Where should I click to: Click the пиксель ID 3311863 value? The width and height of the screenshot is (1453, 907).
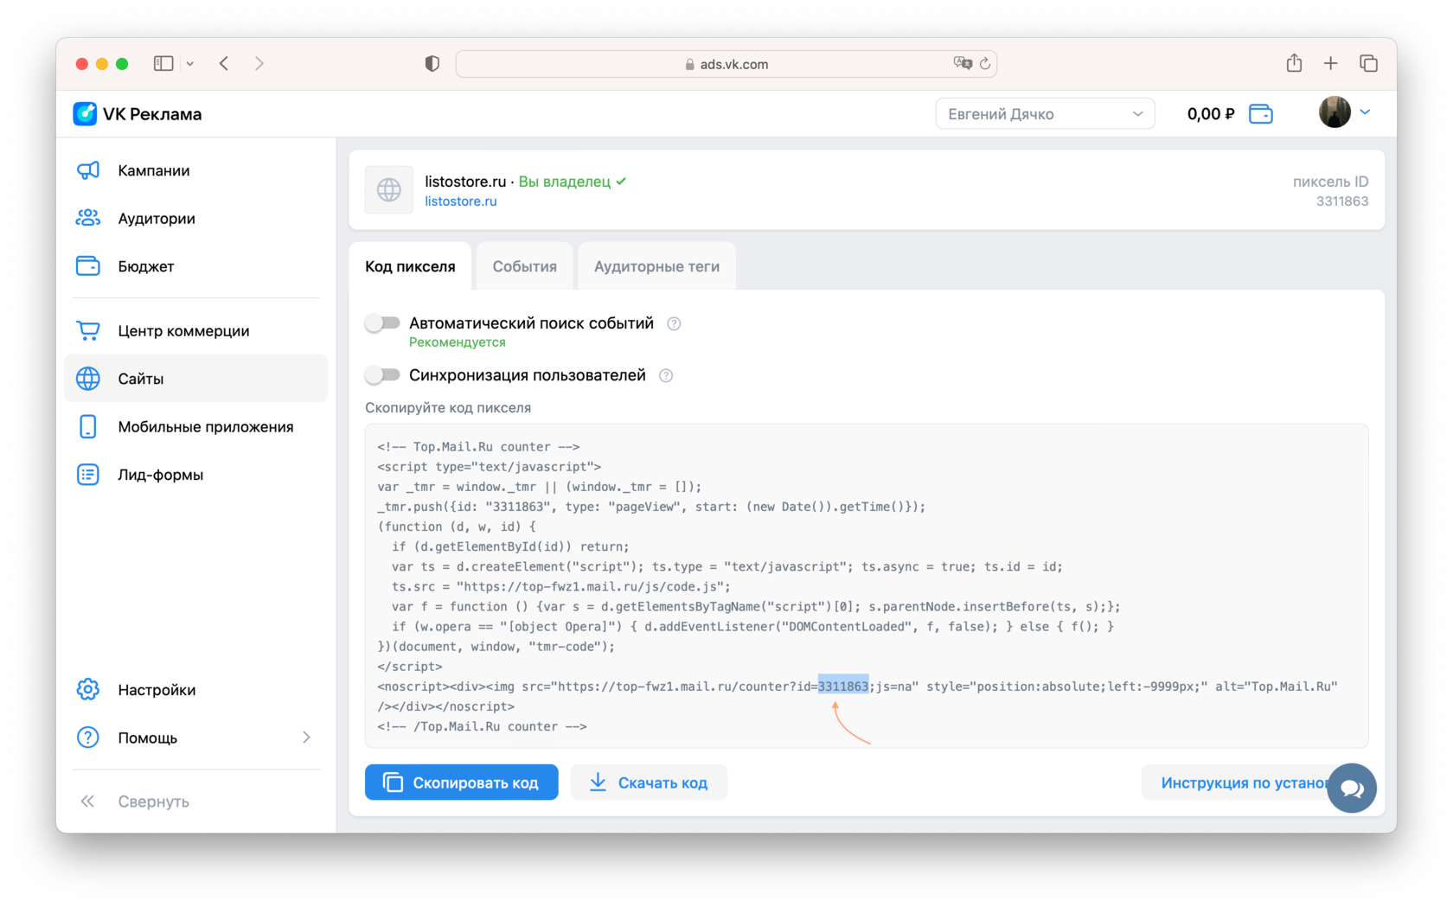pyautogui.click(x=1342, y=201)
